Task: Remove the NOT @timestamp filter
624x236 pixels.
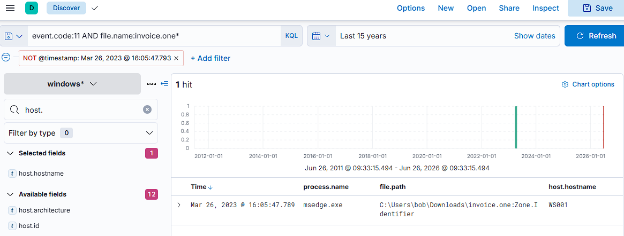Action: [x=176, y=58]
